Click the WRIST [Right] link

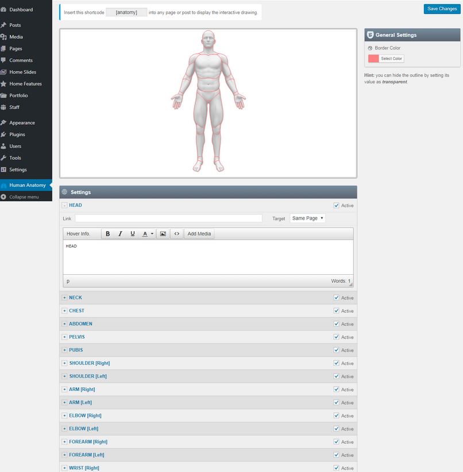pyautogui.click(x=84, y=468)
